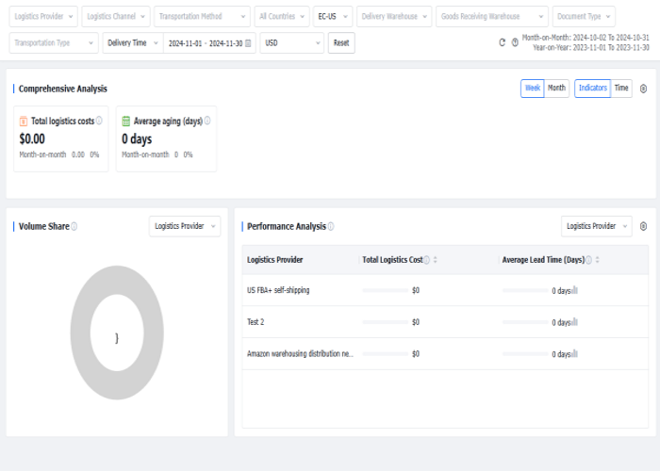
Task: Open chart icon in Amazon warehousing row
Action: pyautogui.click(x=574, y=354)
